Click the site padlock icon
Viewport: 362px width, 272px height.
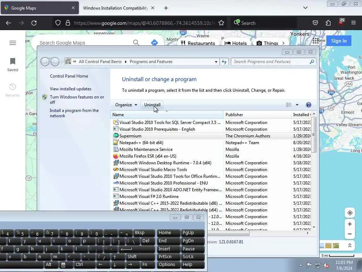(68, 23)
